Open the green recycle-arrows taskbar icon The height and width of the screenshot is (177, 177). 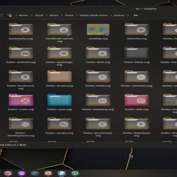75,173
